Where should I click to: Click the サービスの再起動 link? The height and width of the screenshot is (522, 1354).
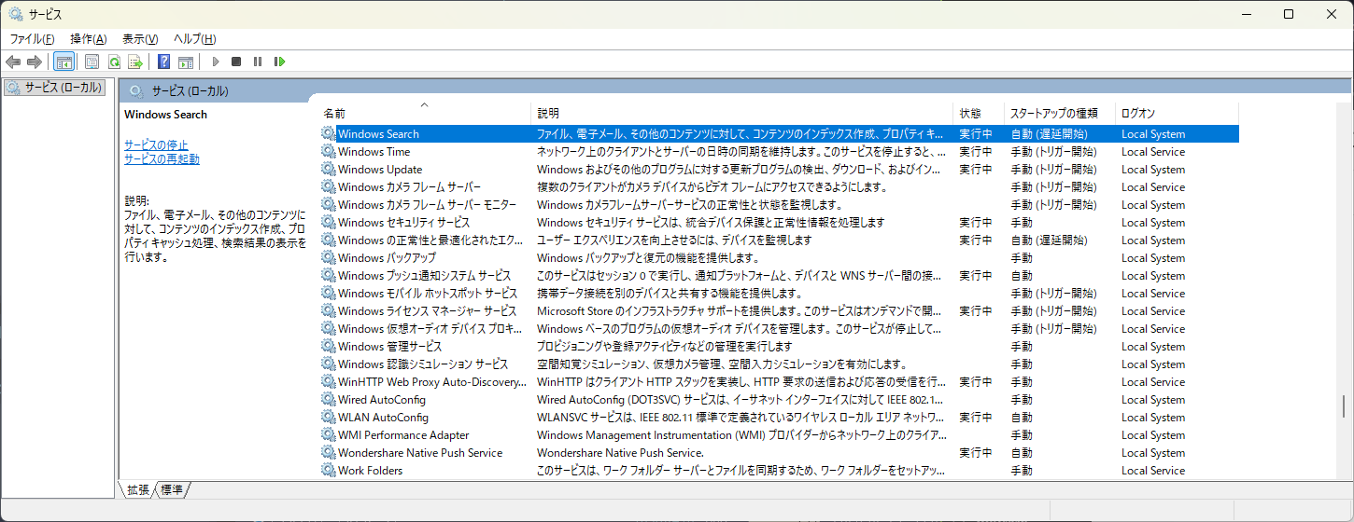pyautogui.click(x=162, y=159)
